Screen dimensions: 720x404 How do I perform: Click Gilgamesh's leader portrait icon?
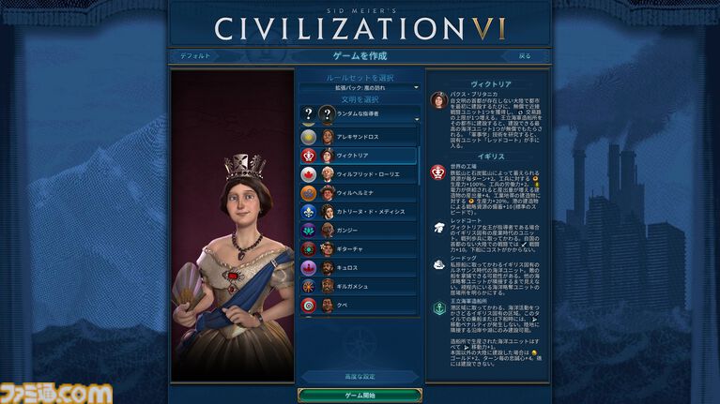tap(328, 287)
